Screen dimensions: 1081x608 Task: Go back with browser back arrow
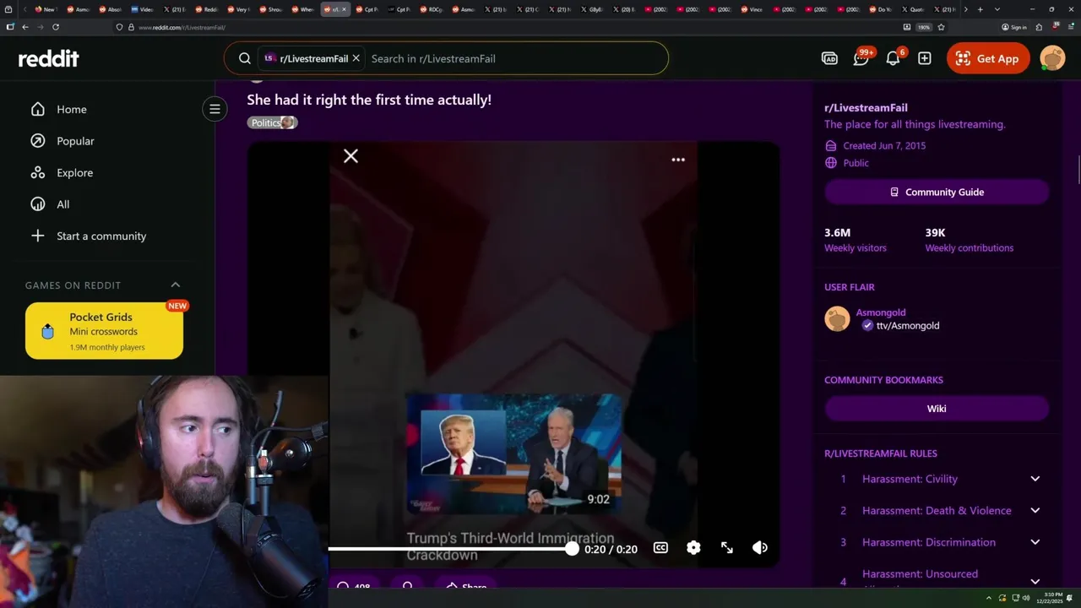tap(25, 27)
